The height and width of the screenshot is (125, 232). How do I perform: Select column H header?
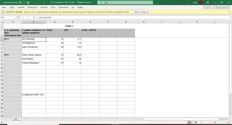[x=144, y=22]
